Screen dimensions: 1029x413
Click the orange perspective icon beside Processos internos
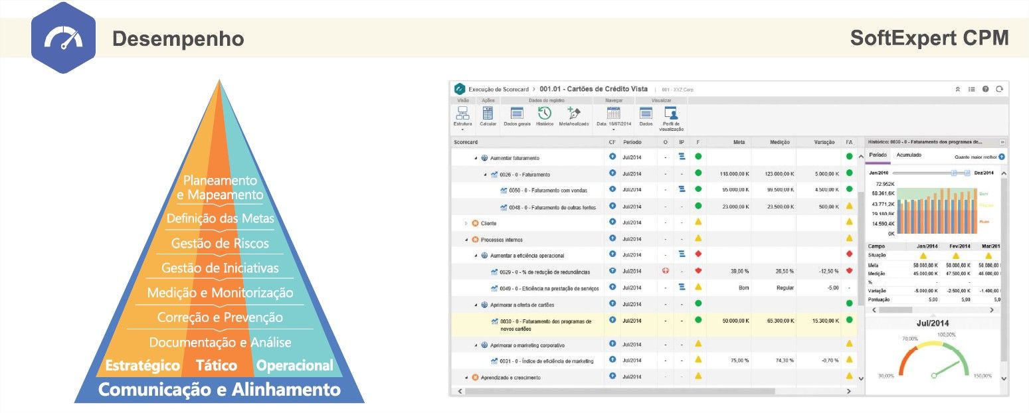click(475, 239)
